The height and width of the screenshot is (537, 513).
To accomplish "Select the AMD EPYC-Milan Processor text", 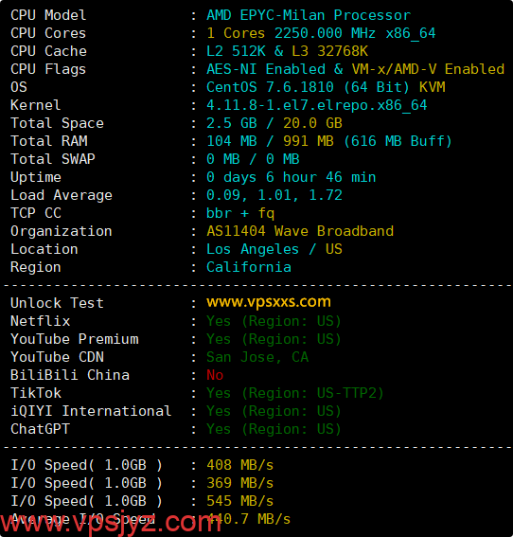I will [309, 15].
